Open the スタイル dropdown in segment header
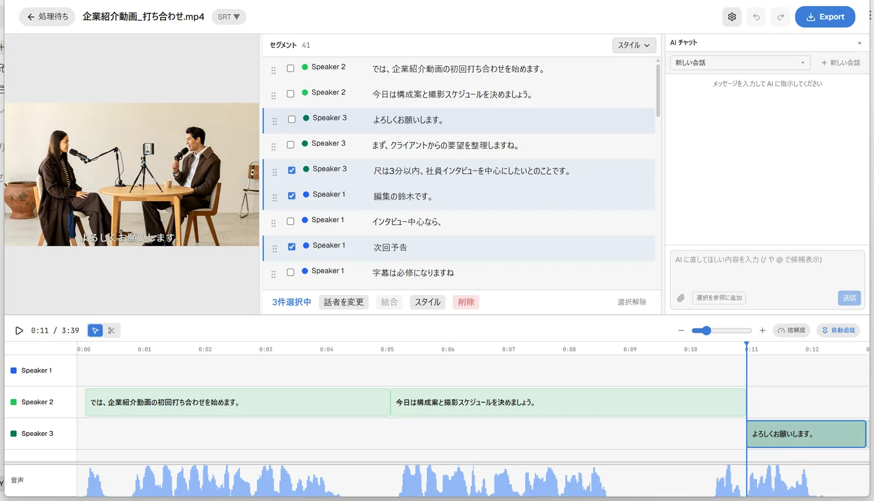This screenshot has height=501, width=874. [634, 45]
